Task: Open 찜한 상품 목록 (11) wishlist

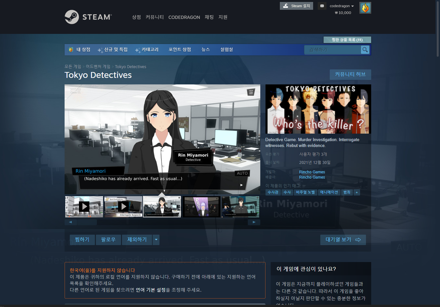Action: pos(347,40)
